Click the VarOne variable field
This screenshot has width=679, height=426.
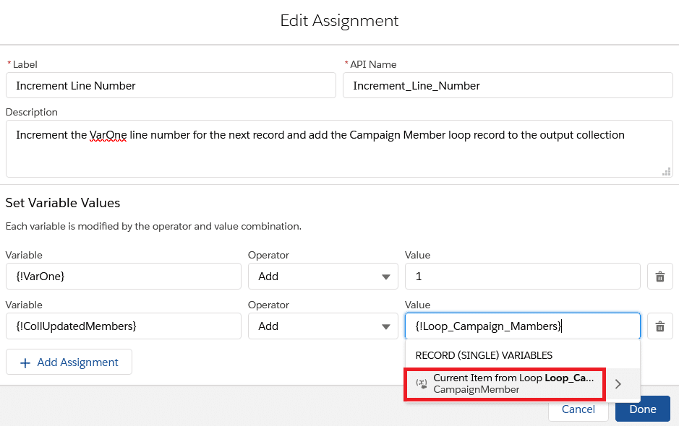point(123,276)
